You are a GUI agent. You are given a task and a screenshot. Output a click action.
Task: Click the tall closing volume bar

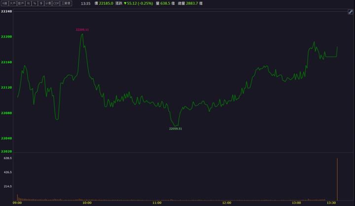(x=337, y=179)
